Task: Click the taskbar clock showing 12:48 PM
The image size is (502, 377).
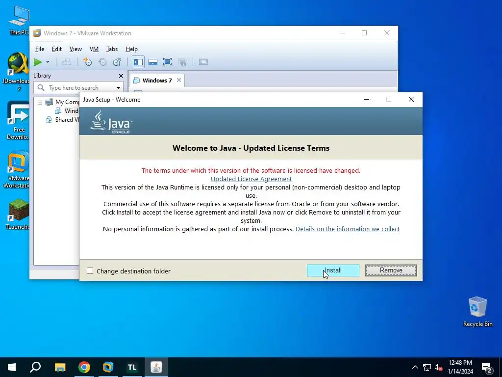Action: (460, 367)
